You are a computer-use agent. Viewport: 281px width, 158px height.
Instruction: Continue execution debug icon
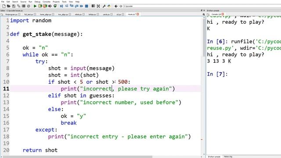(81, 6)
